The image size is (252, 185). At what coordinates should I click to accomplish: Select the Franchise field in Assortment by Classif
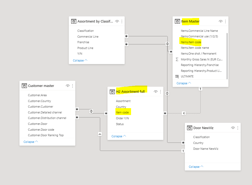click(x=83, y=42)
